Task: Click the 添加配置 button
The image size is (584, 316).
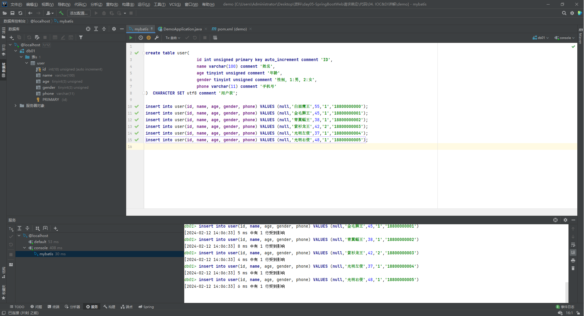Action: click(x=78, y=13)
